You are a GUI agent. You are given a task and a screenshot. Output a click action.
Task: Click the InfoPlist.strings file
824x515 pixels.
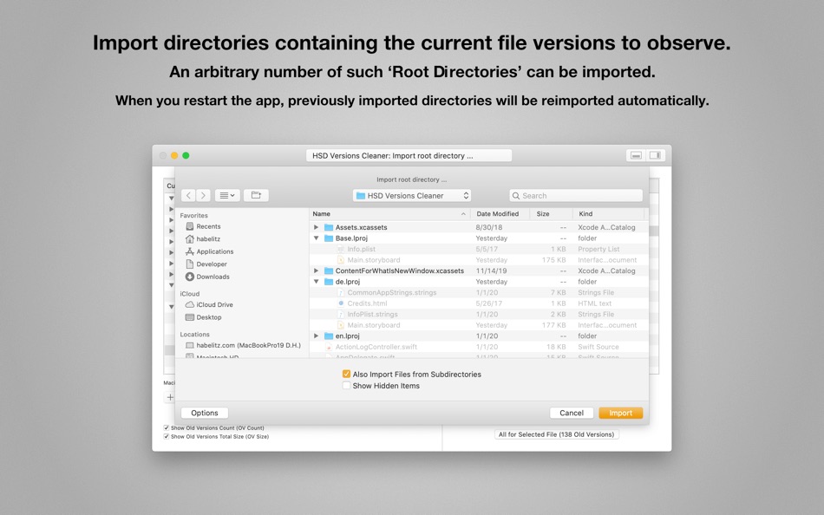click(479, 314)
